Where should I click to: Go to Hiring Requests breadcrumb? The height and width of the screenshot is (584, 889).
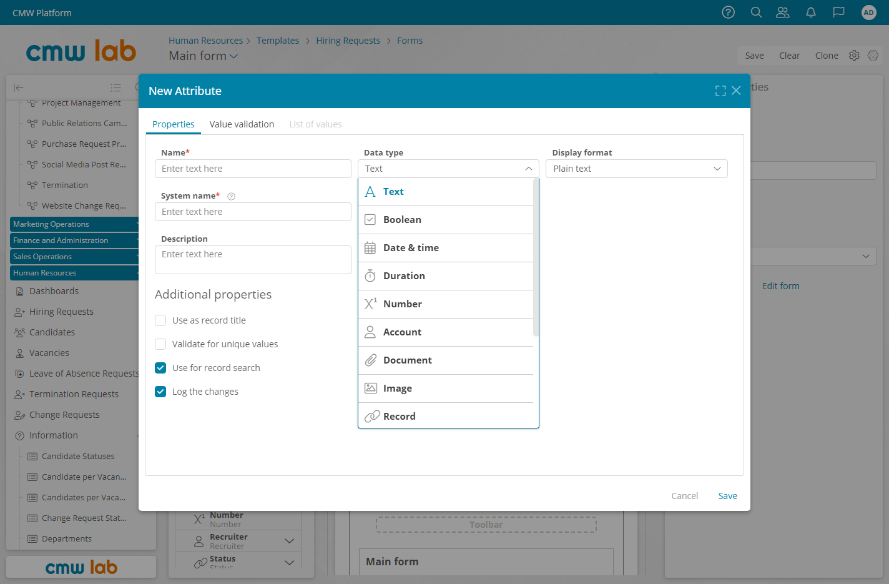click(x=348, y=41)
